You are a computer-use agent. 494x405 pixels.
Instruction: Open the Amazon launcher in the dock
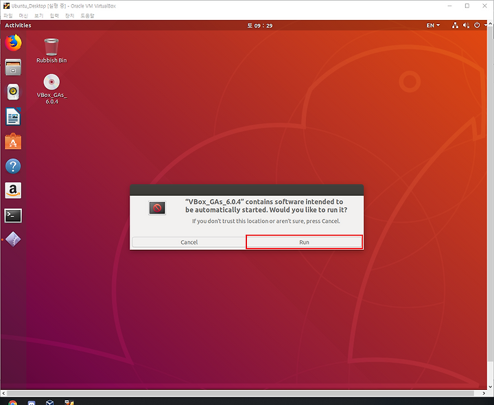click(x=13, y=190)
